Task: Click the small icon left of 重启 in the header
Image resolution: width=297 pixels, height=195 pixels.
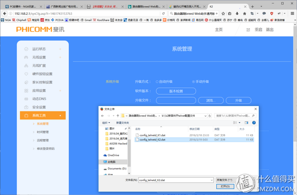Action: point(248,30)
